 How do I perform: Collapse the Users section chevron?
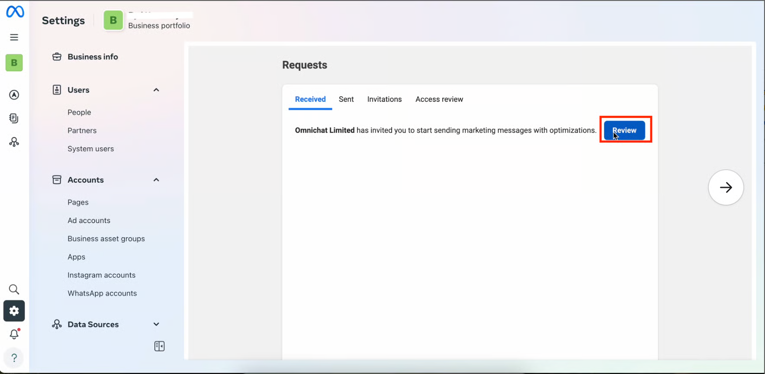(x=156, y=90)
